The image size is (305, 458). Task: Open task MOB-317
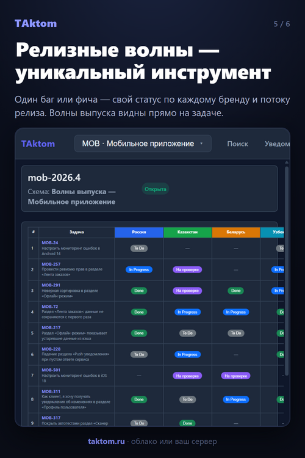click(51, 418)
